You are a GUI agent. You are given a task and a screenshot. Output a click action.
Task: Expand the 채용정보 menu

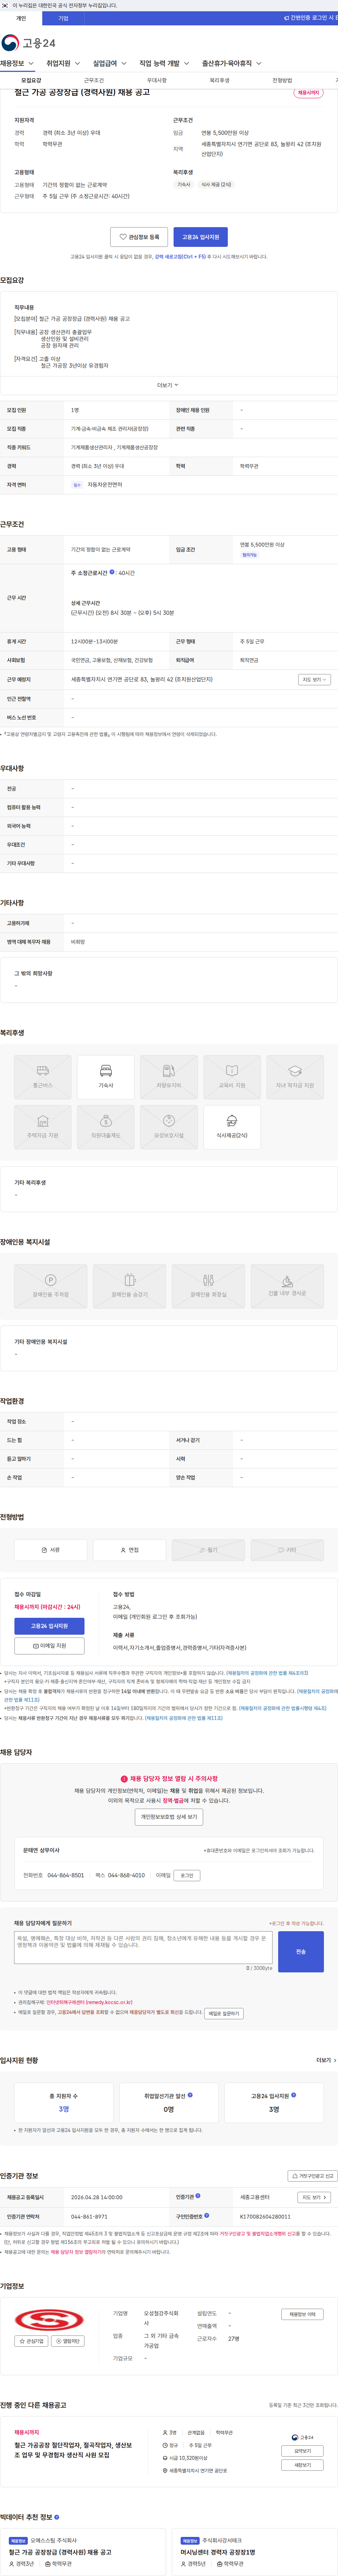click(17, 63)
